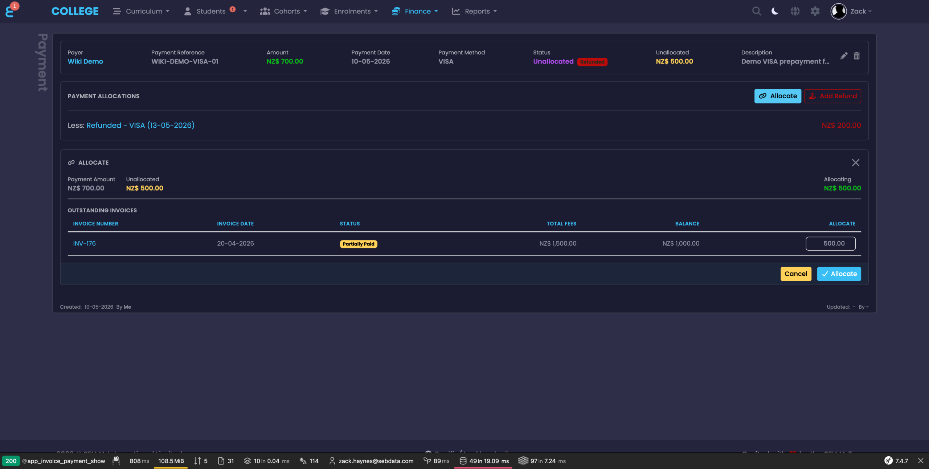Click the @app_invoice_payment_show route label
929x469 pixels.
pos(64,461)
